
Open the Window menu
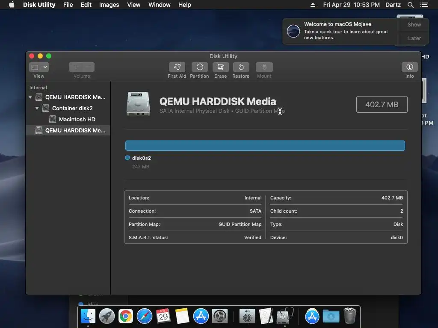coord(159,5)
